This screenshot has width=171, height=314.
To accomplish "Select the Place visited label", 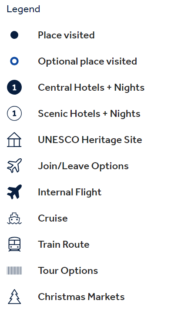I will 66,35.
